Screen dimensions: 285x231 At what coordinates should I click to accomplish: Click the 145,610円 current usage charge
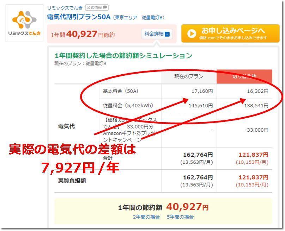click(201, 105)
